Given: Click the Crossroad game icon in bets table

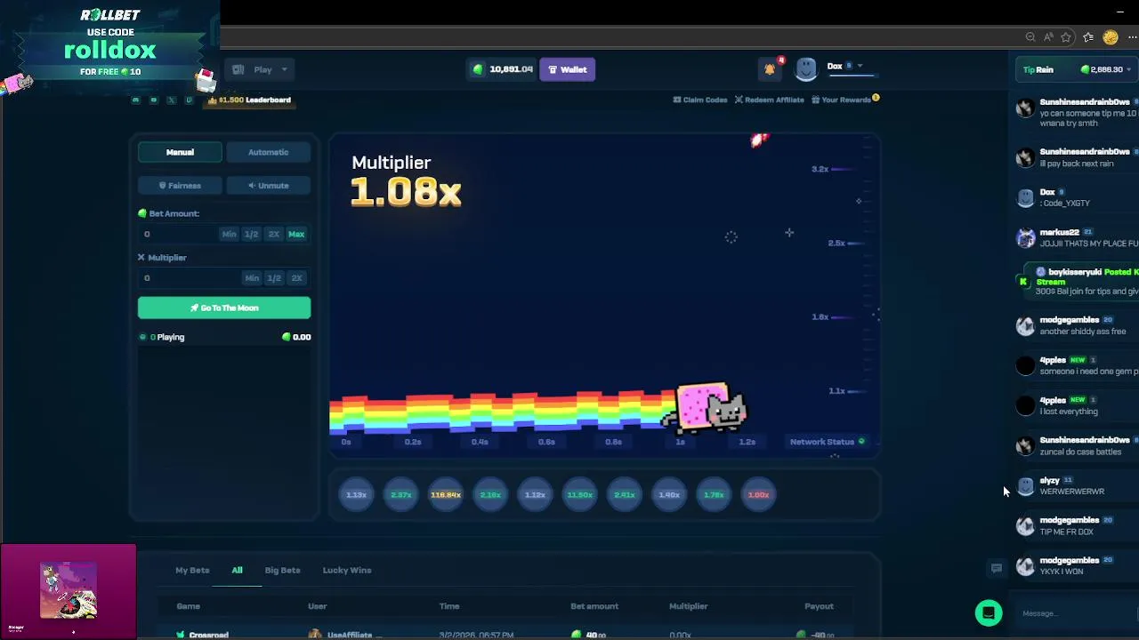Looking at the screenshot, I should (180, 635).
